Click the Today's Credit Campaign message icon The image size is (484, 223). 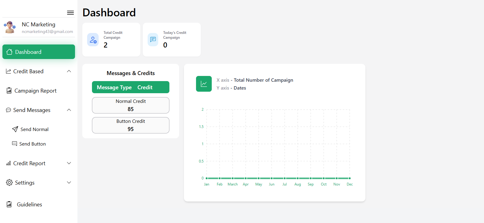153,40
